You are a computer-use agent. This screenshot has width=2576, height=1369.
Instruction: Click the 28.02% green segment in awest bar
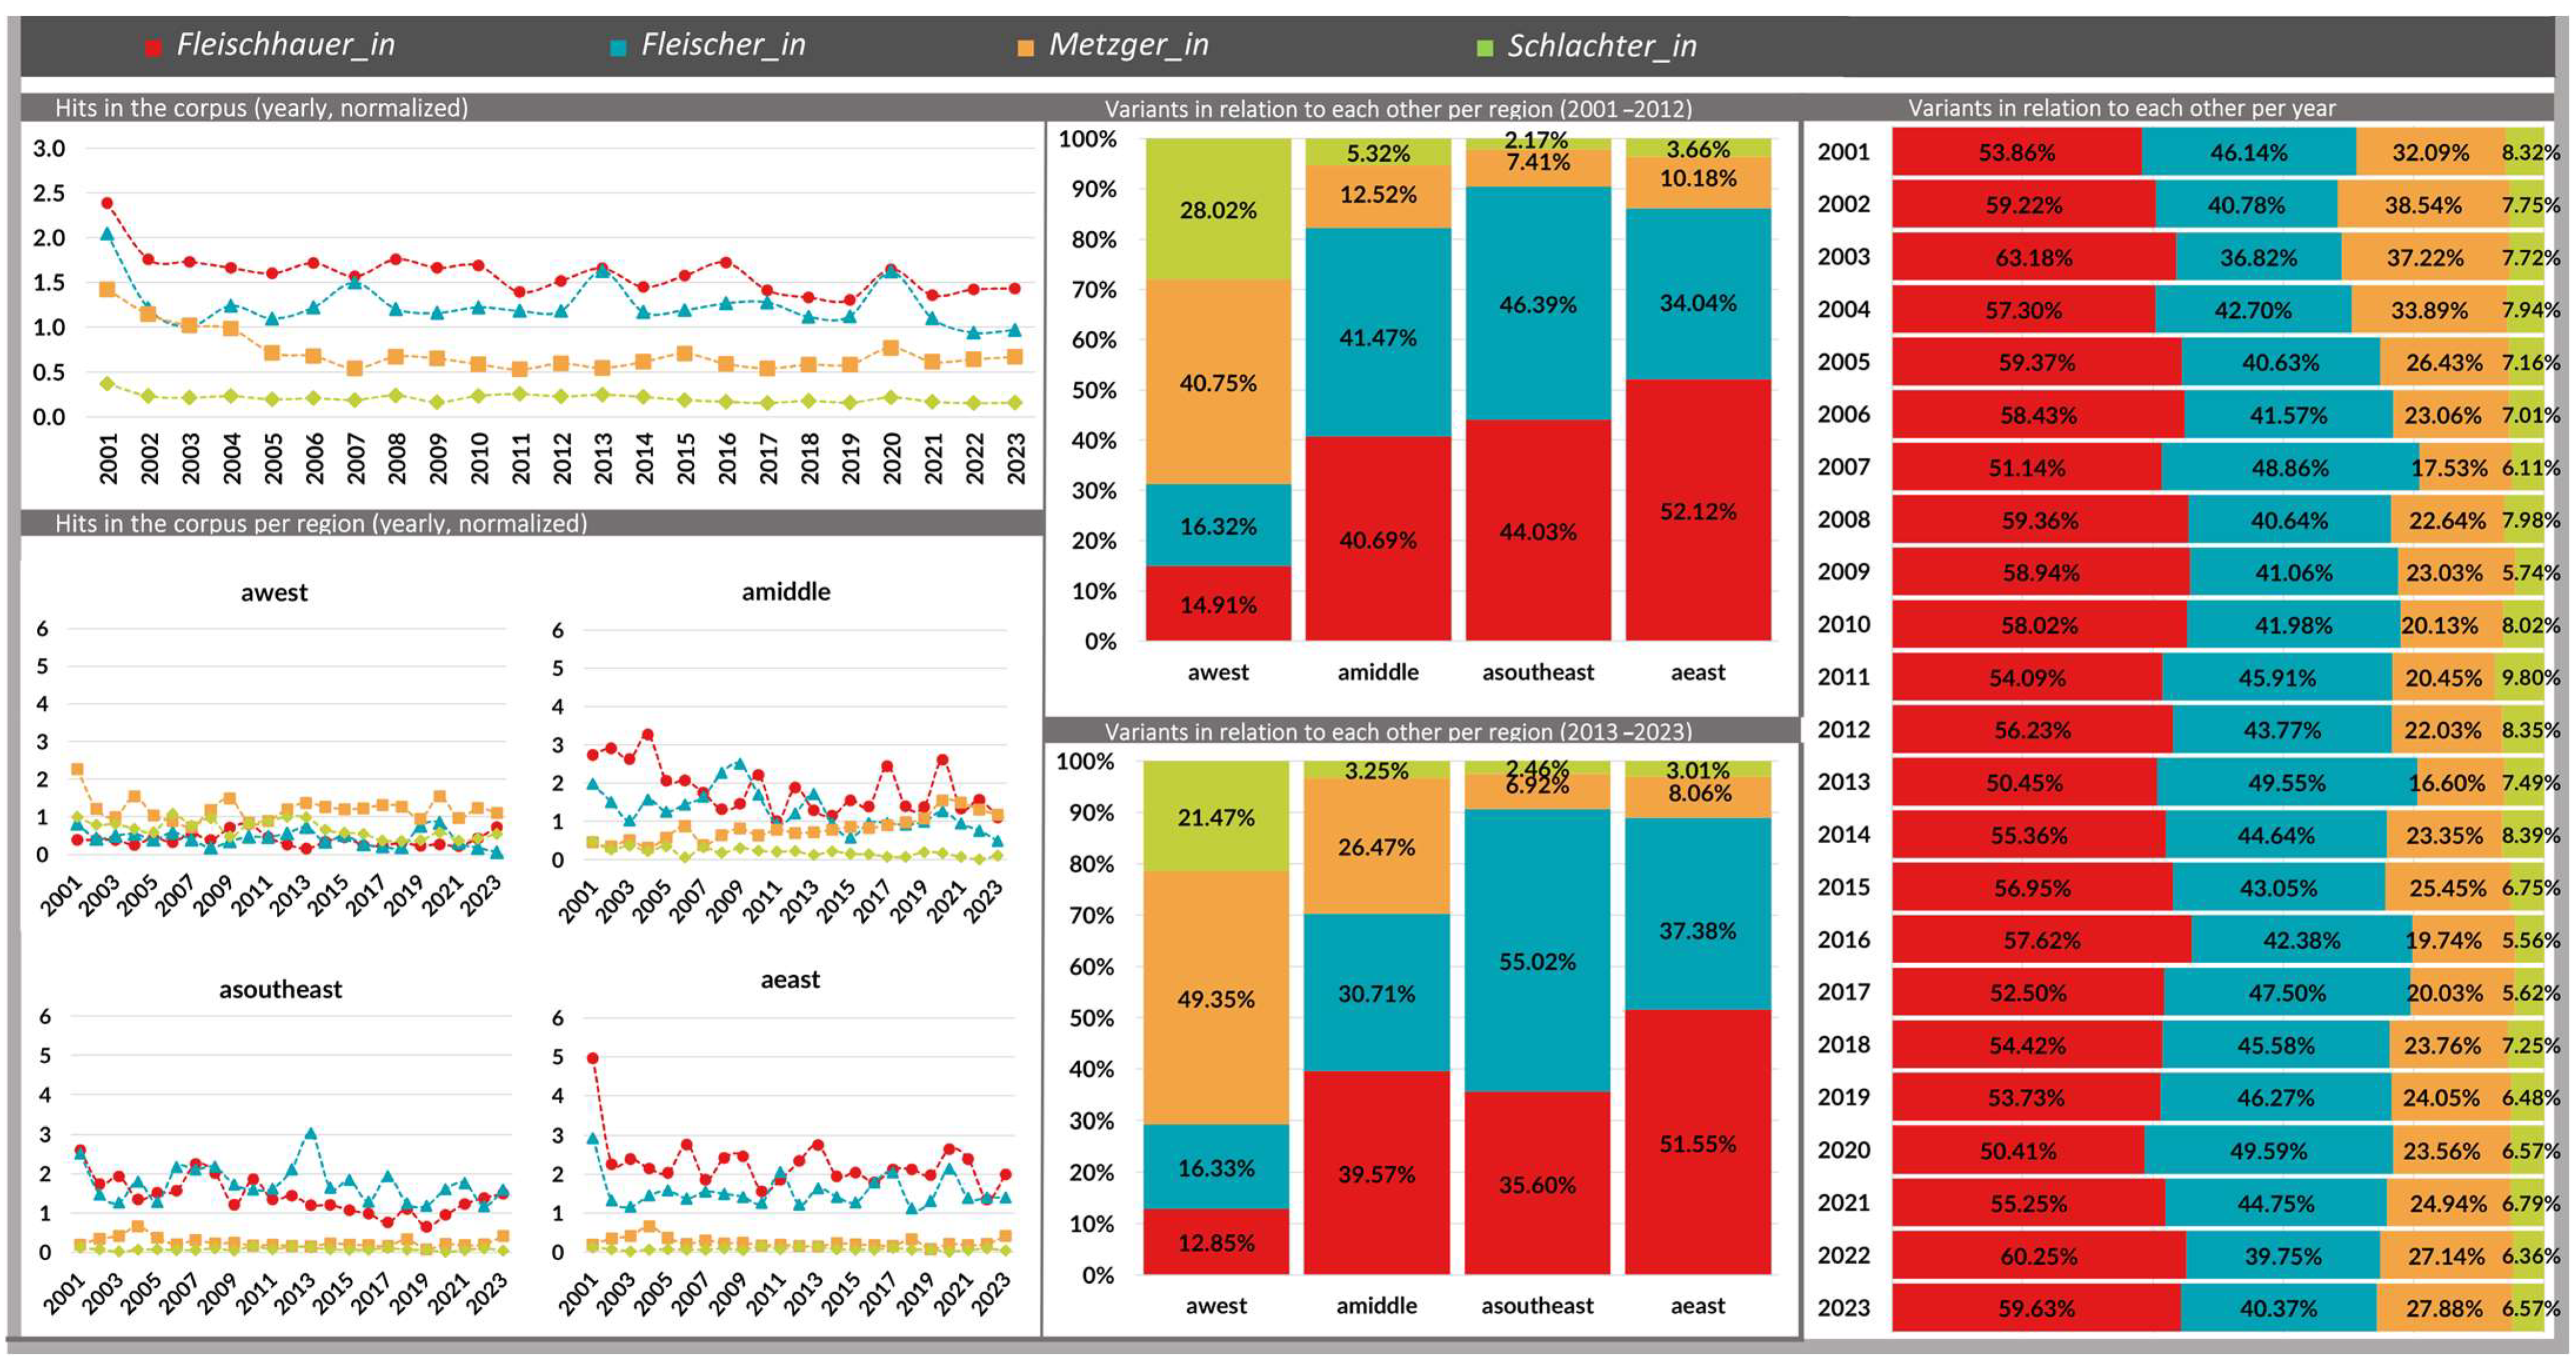(x=1218, y=209)
